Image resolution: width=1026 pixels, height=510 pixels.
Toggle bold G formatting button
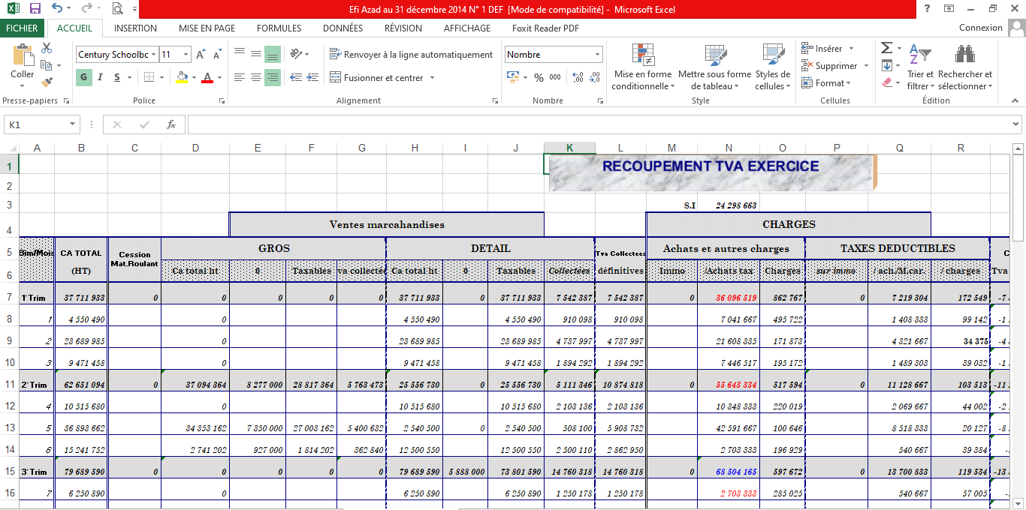83,77
